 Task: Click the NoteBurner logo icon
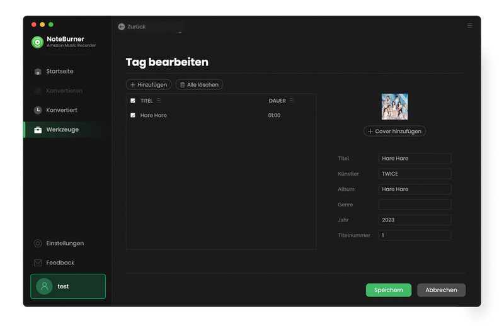tap(37, 42)
